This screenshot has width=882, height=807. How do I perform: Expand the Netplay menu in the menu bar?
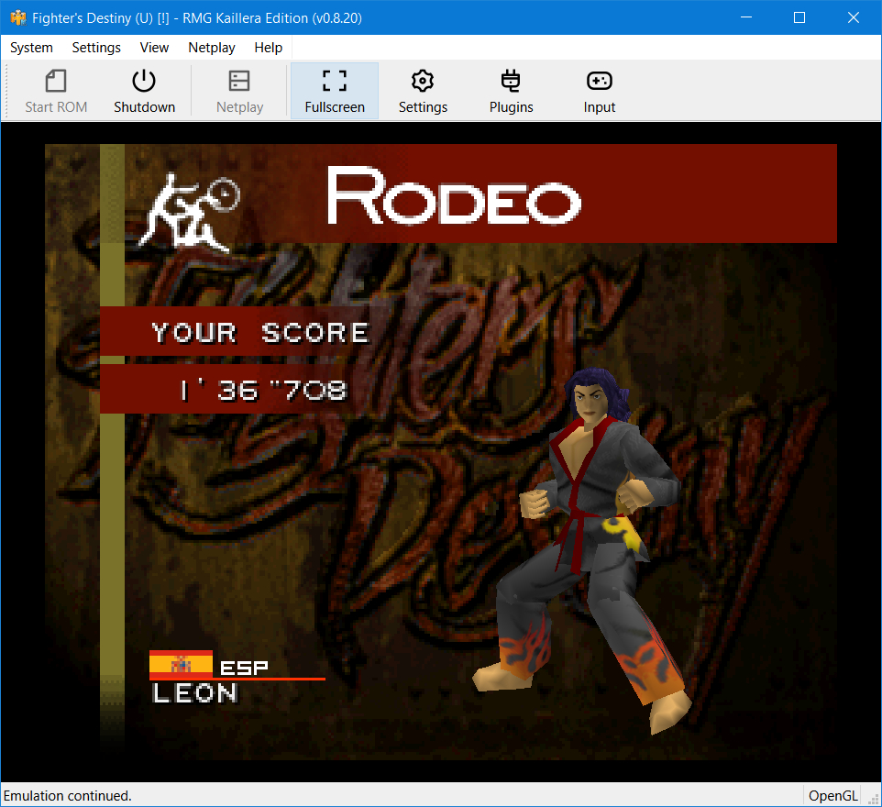point(212,48)
